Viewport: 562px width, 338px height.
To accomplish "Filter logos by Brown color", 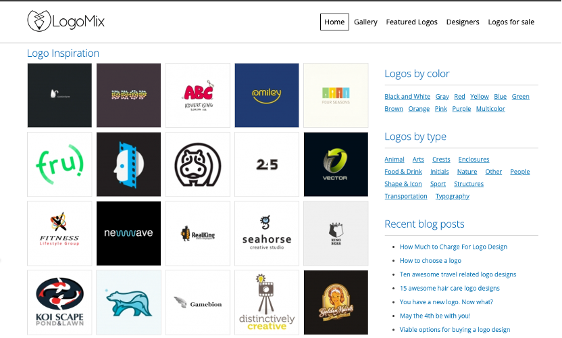I will click(394, 109).
